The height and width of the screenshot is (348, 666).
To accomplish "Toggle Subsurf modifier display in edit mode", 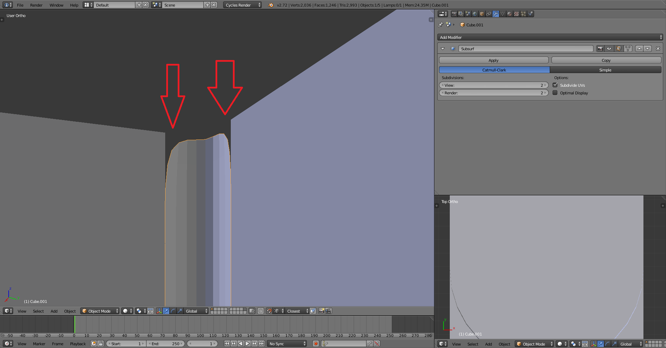I will coord(618,49).
